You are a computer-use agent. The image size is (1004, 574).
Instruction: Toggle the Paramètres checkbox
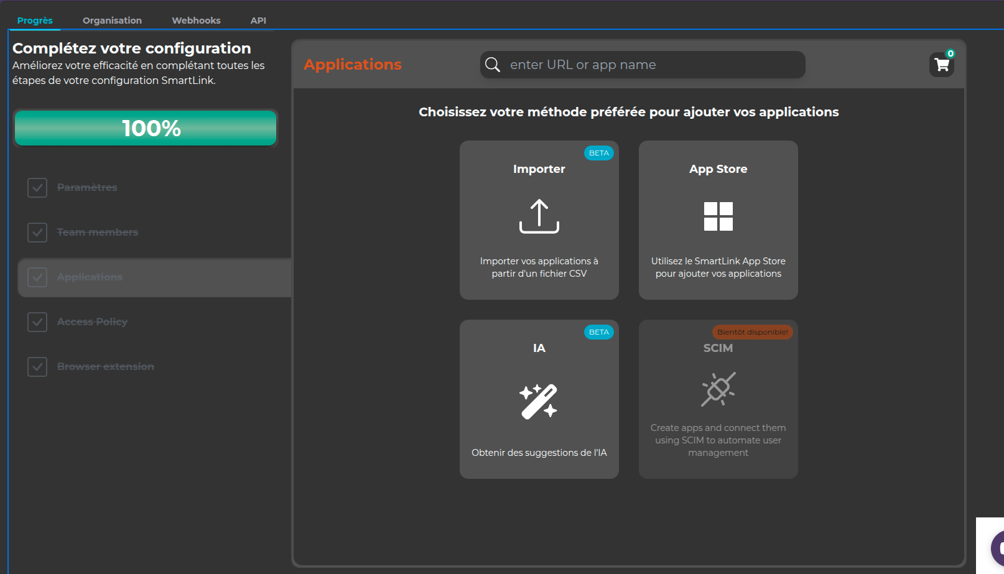(x=37, y=188)
